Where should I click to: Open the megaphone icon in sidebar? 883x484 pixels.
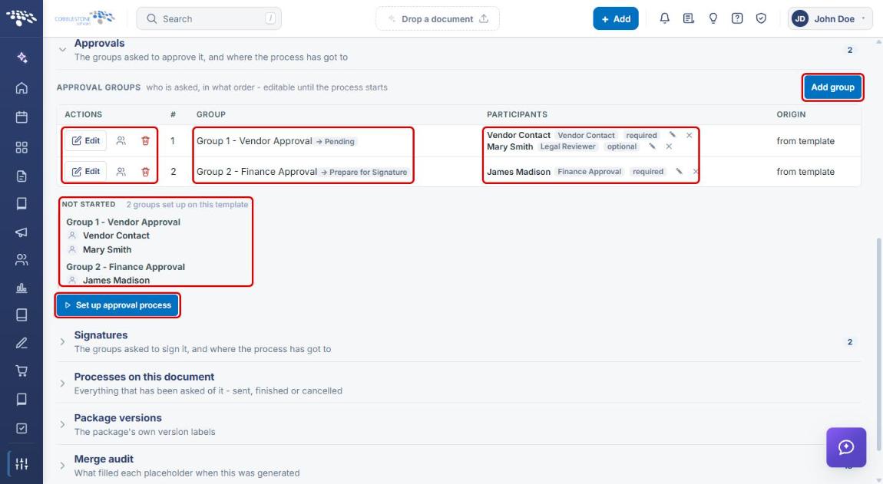tap(21, 232)
